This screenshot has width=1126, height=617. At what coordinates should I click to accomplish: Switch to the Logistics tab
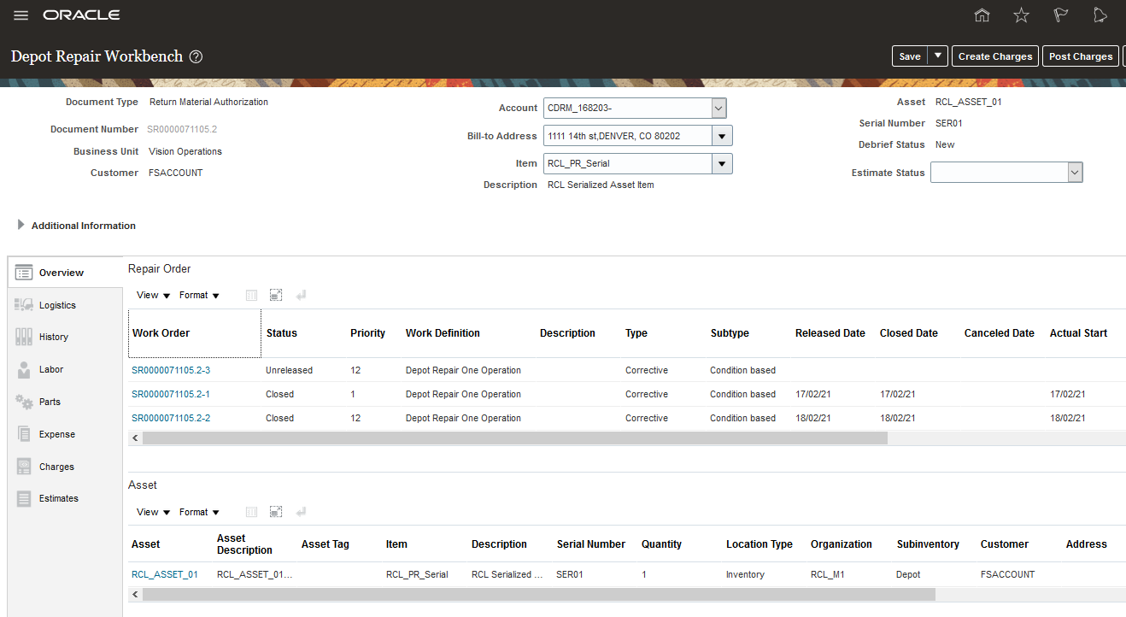tap(57, 305)
